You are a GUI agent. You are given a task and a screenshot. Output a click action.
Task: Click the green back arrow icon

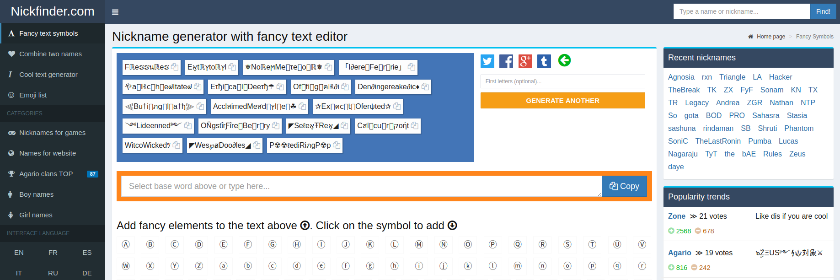tap(564, 60)
